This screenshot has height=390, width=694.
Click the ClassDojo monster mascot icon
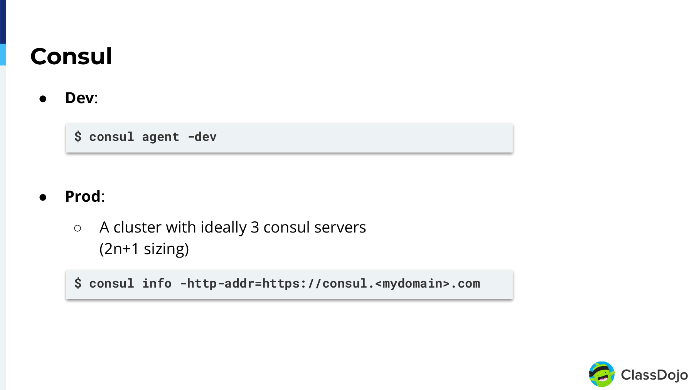click(601, 374)
